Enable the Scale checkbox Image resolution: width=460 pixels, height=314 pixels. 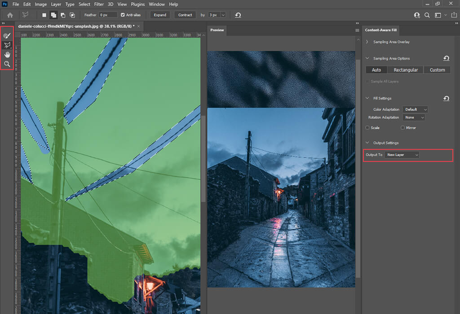coord(367,128)
